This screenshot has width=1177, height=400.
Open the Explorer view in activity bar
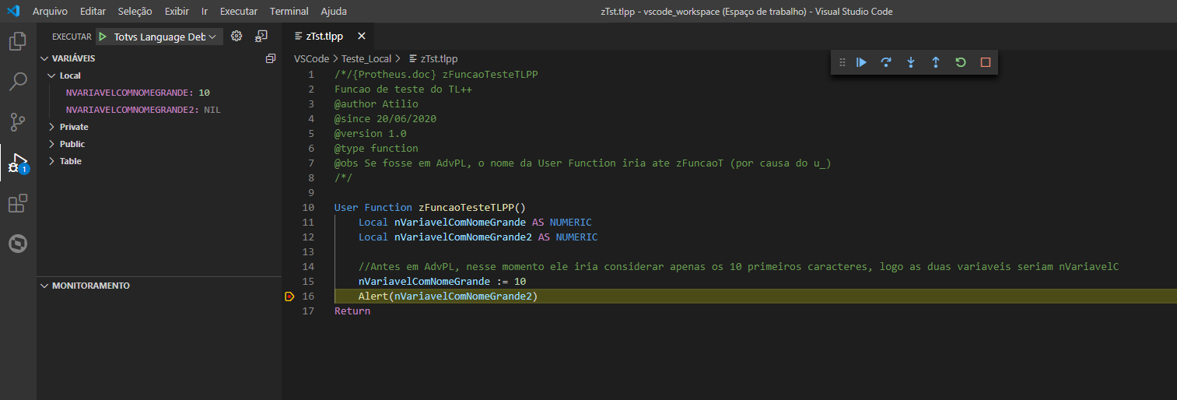[18, 41]
